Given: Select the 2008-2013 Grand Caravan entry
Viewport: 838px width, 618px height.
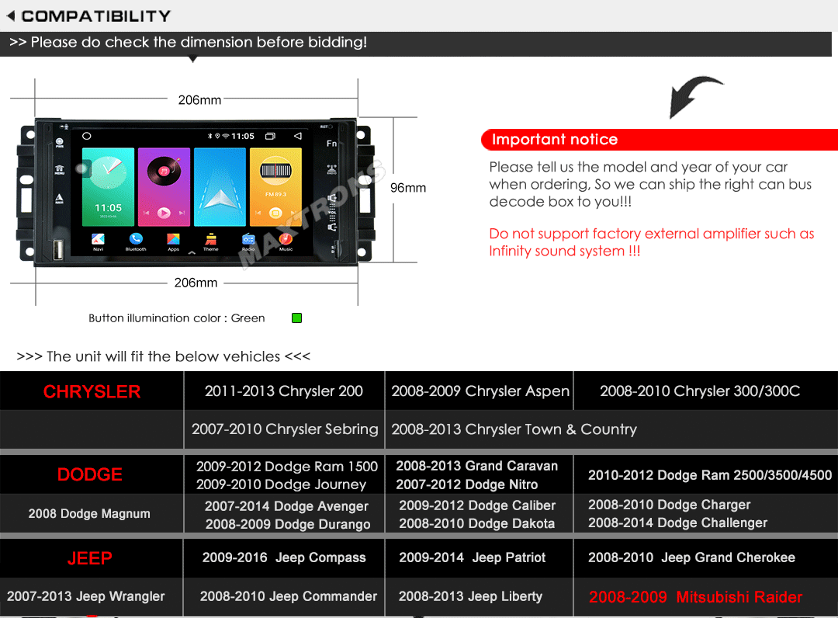Looking at the screenshot, I should tap(476, 466).
